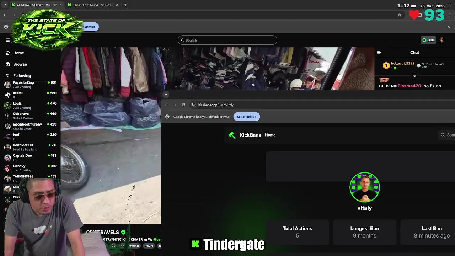
Task: Open Kick sidebar hamburger menu
Action: [x=7, y=40]
